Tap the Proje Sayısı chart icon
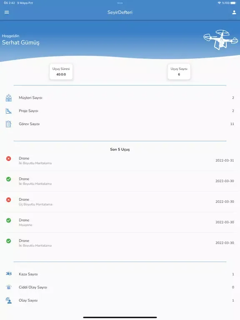The width and height of the screenshot is (240, 320). [9, 111]
